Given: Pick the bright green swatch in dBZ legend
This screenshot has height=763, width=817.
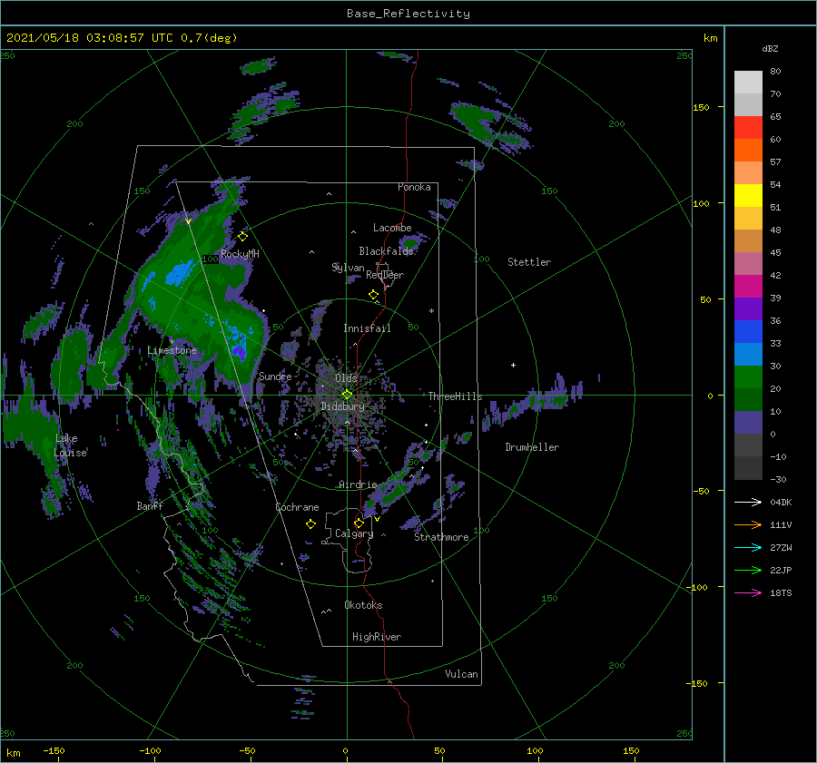Looking at the screenshot, I should click(748, 377).
